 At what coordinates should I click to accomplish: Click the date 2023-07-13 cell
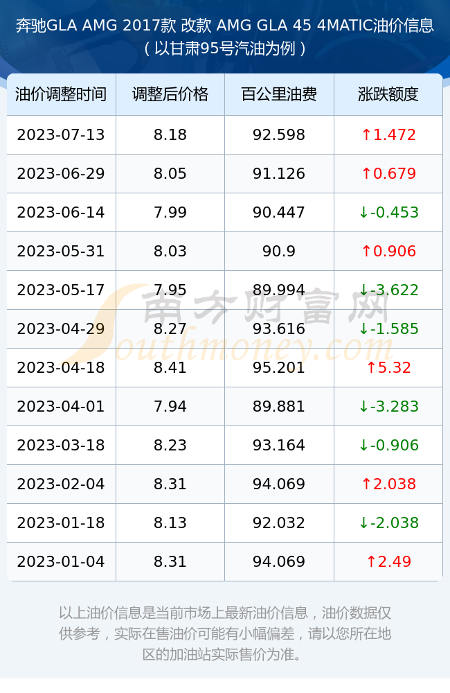coord(61,134)
